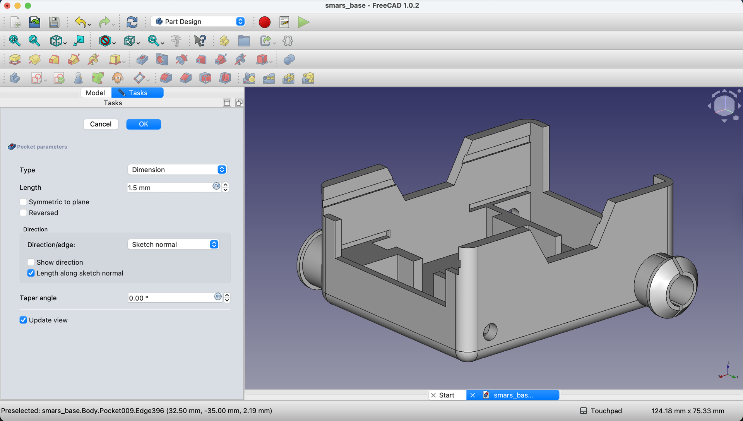Open the Type Dimension dropdown
The width and height of the screenshot is (743, 421).
(x=177, y=169)
